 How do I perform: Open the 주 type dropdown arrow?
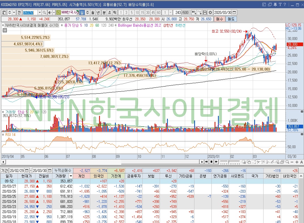coord(14,13)
